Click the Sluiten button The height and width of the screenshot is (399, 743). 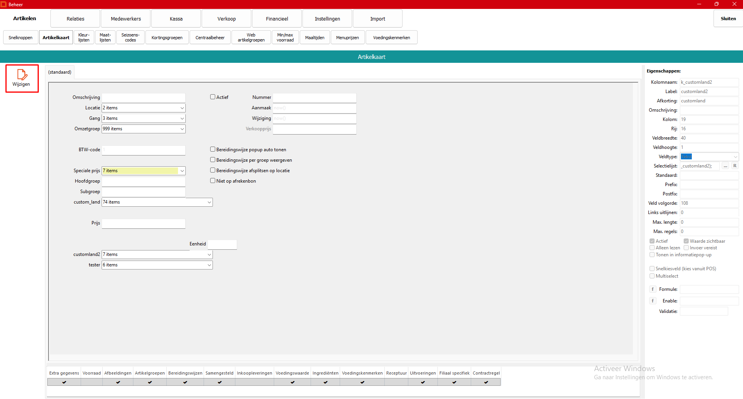pyautogui.click(x=728, y=19)
